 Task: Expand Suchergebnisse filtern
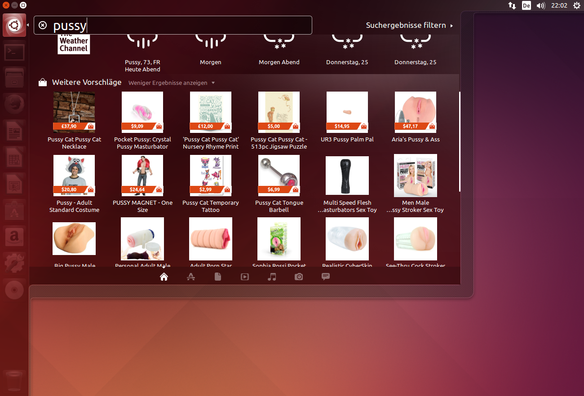tap(409, 25)
